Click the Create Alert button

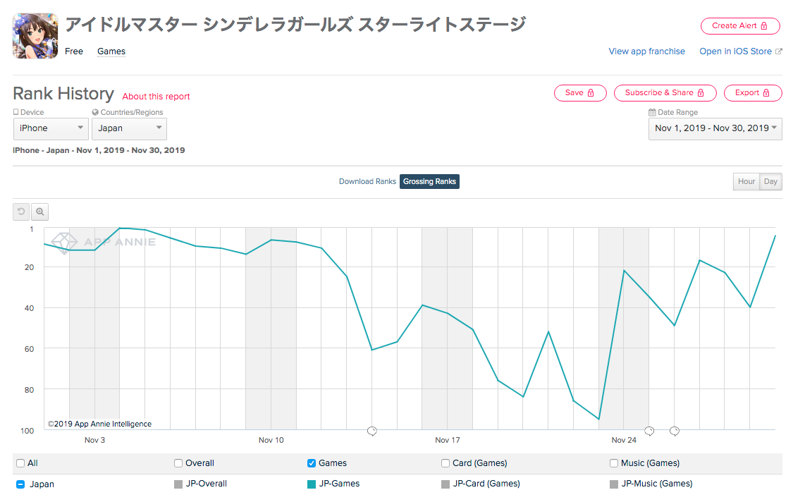pyautogui.click(x=741, y=26)
